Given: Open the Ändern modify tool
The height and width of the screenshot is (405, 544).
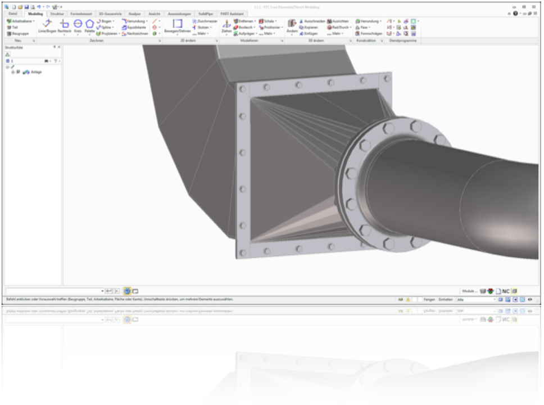Looking at the screenshot, I should [x=292, y=26].
